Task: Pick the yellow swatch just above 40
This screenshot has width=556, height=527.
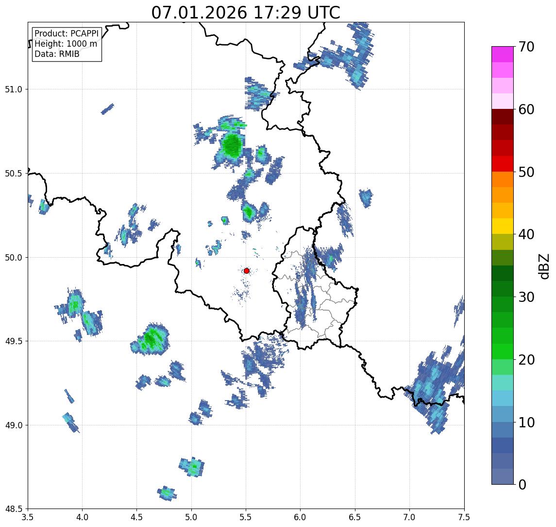Action: click(x=503, y=226)
